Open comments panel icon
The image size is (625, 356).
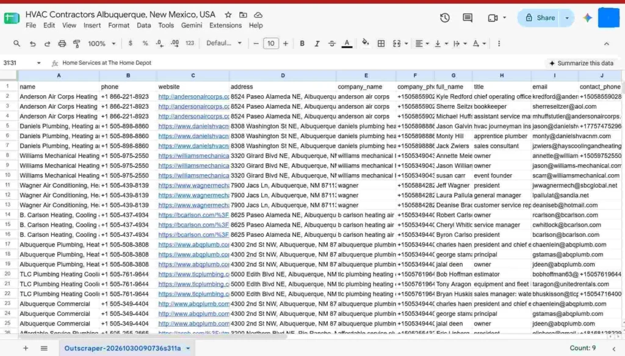(468, 18)
